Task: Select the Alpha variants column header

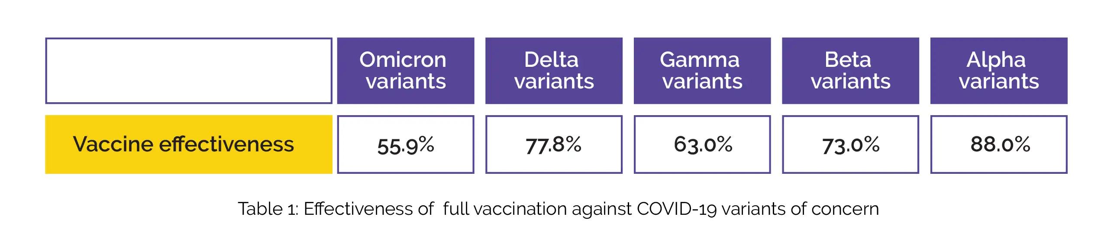Action: tap(999, 71)
